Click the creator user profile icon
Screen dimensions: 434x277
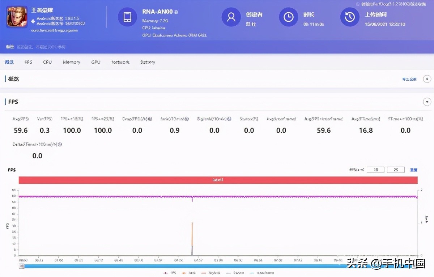pos(231,17)
